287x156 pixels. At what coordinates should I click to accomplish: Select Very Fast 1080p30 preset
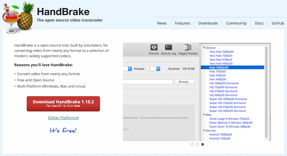pos(222,52)
